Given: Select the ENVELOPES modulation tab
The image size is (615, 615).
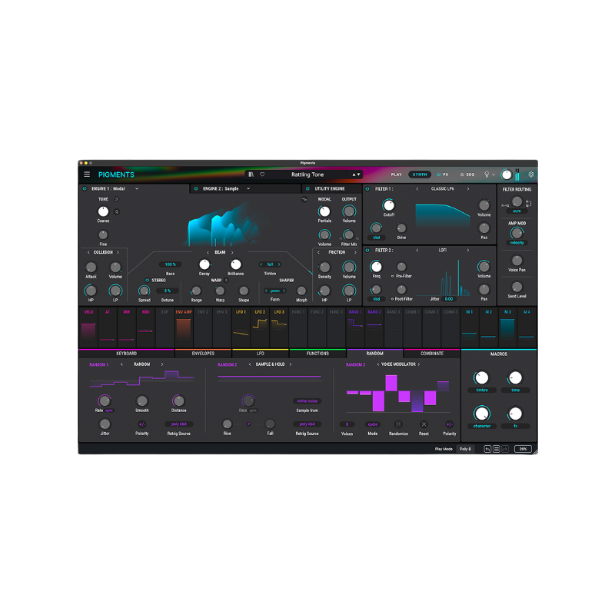Looking at the screenshot, I should pos(202,353).
